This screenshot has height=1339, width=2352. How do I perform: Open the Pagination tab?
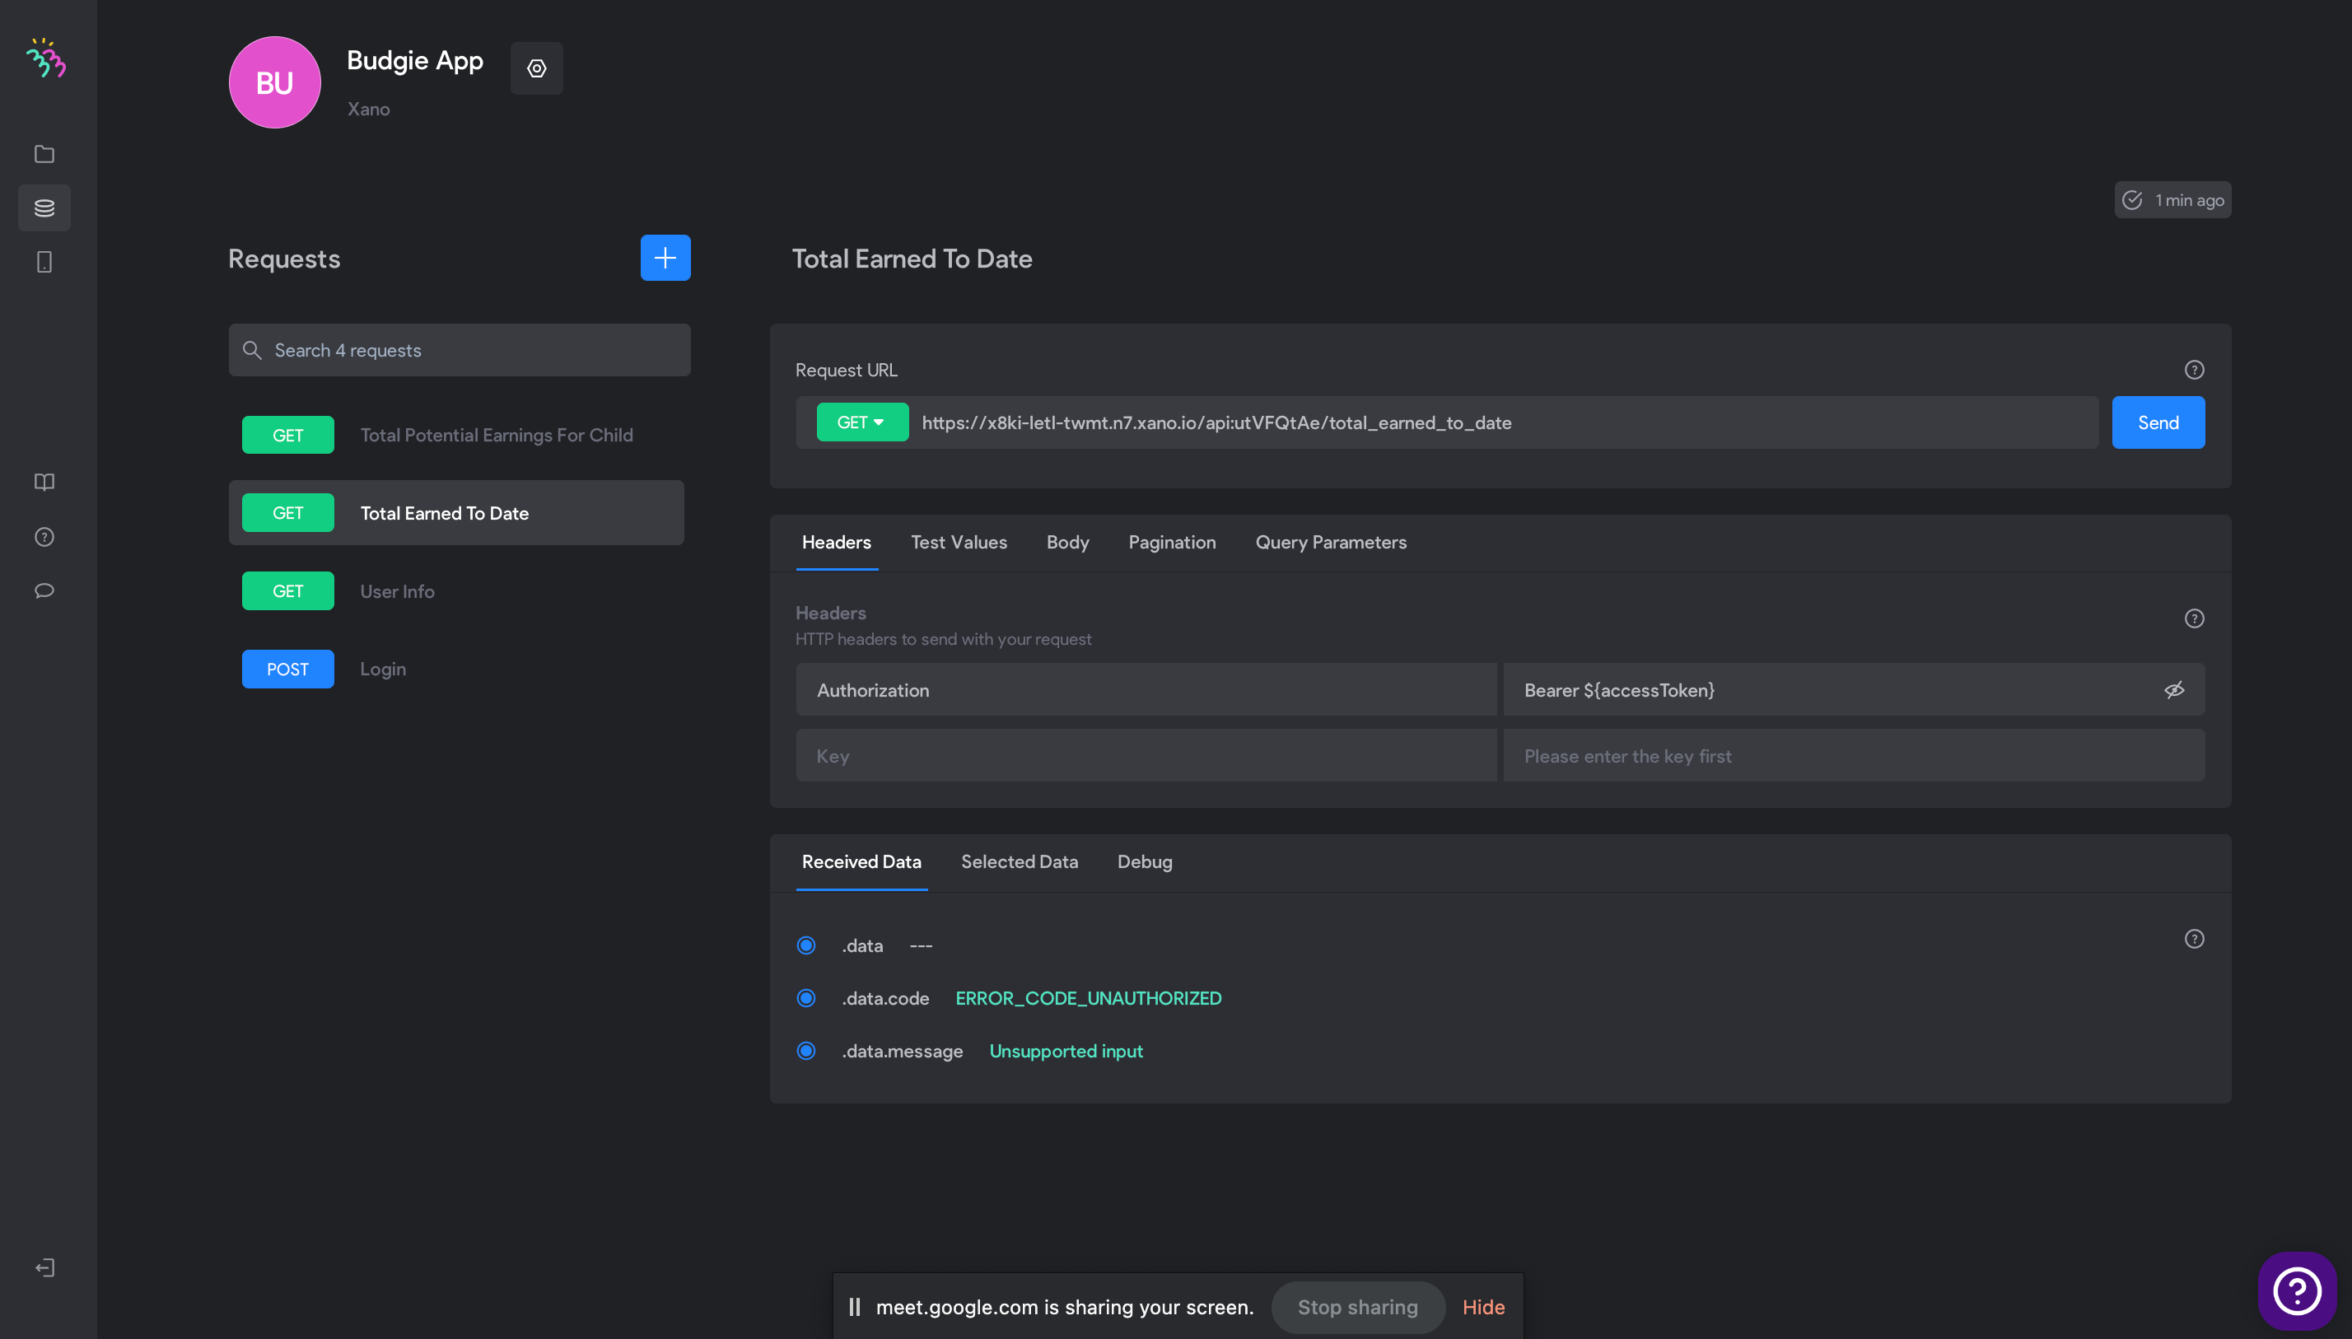pyautogui.click(x=1171, y=542)
